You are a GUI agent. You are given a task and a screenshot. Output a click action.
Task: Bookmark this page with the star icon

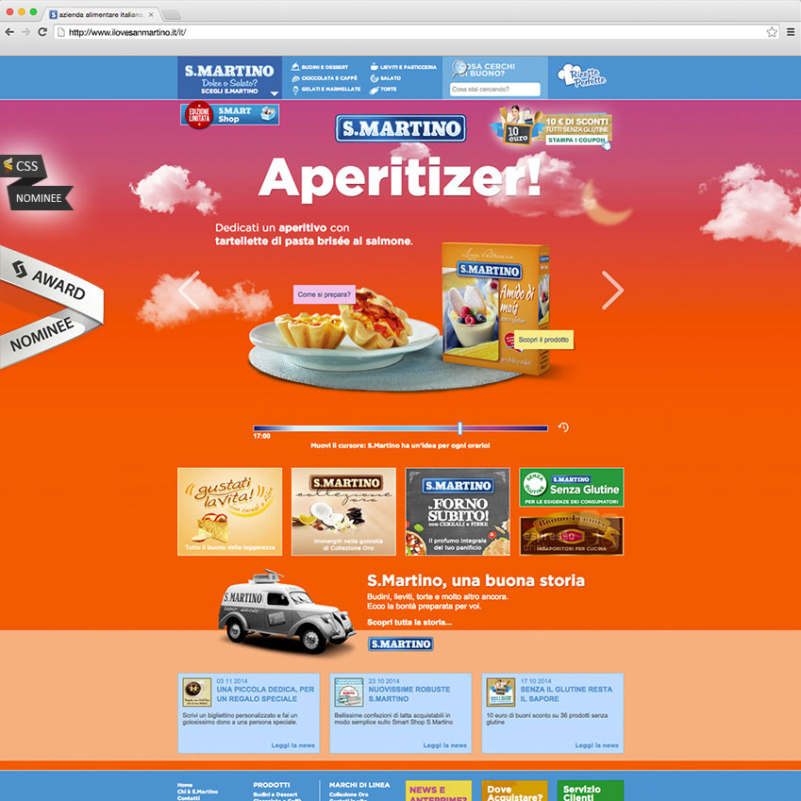[772, 32]
